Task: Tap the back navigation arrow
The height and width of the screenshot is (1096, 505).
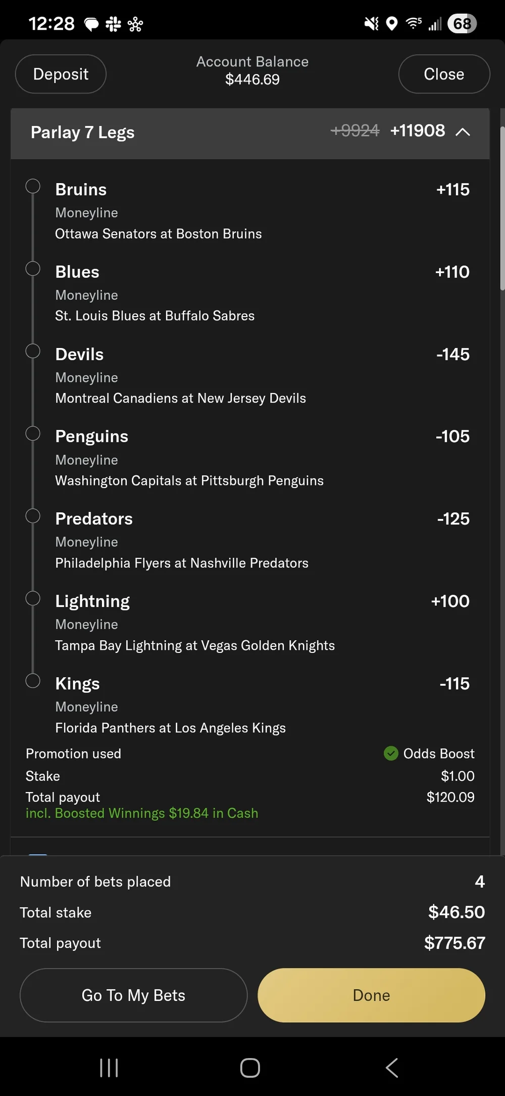Action: coord(392,1068)
